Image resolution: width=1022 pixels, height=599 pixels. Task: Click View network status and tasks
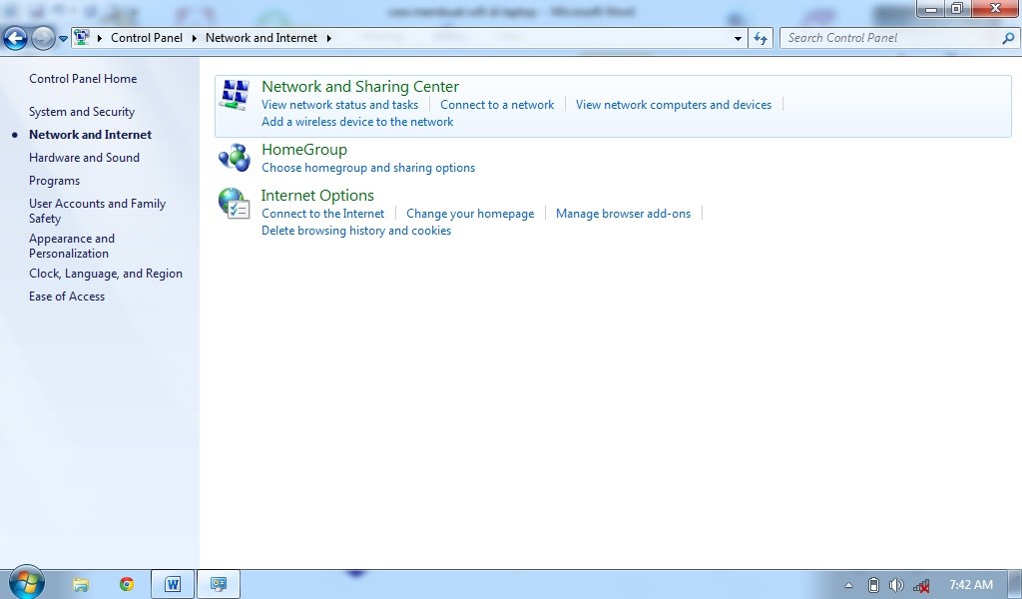coord(339,104)
